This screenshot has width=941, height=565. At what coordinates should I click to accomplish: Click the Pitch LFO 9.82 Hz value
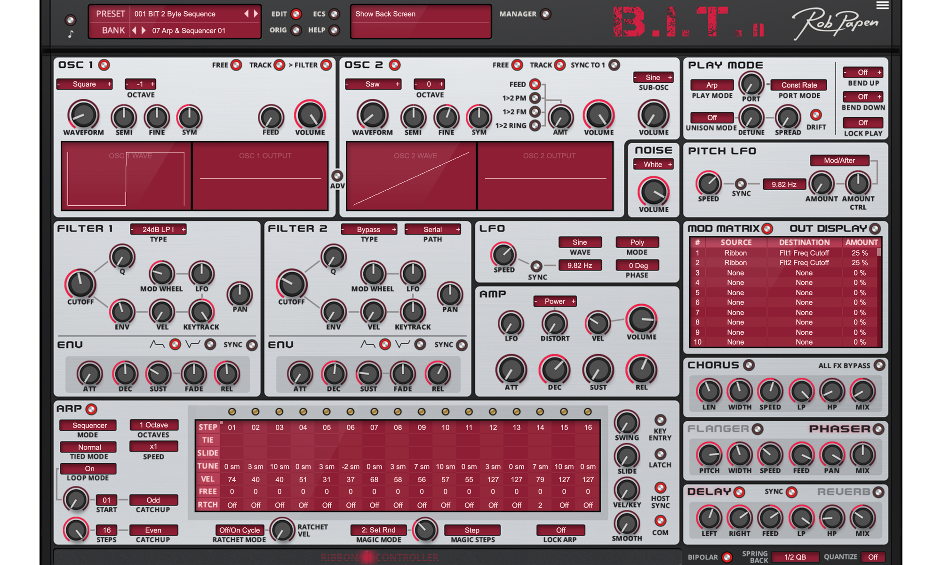point(784,185)
